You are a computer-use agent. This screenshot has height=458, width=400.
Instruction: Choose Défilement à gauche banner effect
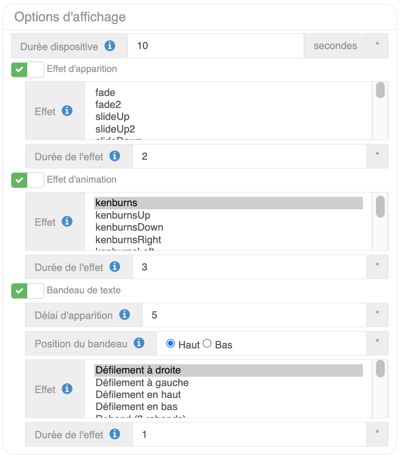tap(142, 383)
